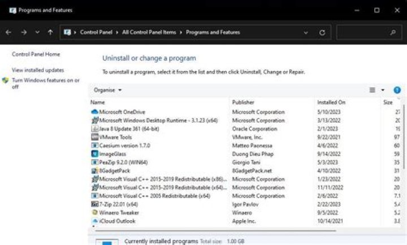Image resolution: width=407 pixels, height=245 pixels.
Task: Click publisher Oracle Corporation cell
Action: coord(254,129)
